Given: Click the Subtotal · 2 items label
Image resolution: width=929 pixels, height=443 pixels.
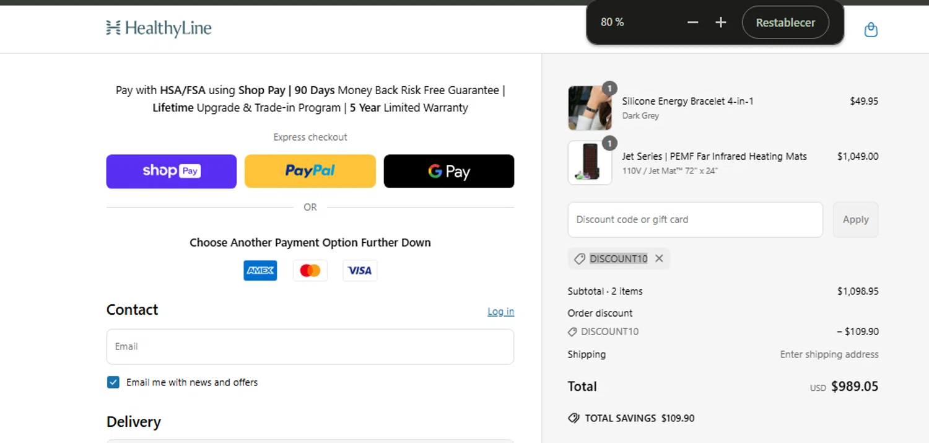Looking at the screenshot, I should (x=605, y=291).
